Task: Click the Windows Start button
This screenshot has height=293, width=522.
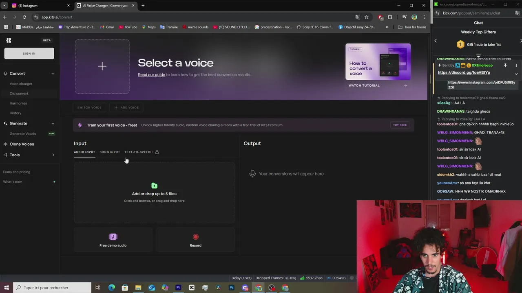Action: (6, 288)
